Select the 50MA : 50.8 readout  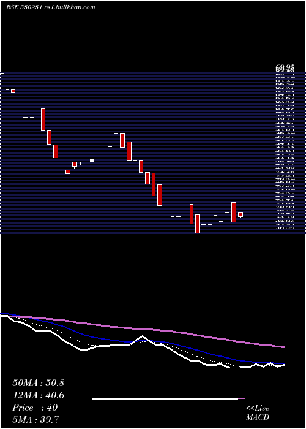click(x=38, y=383)
